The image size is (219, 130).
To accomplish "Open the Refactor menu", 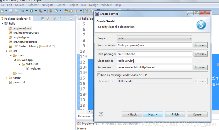I will tap(33, 5).
